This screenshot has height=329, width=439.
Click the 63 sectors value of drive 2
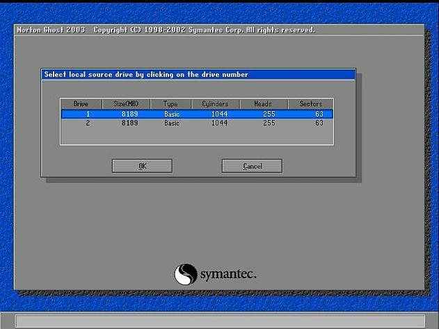coord(319,123)
